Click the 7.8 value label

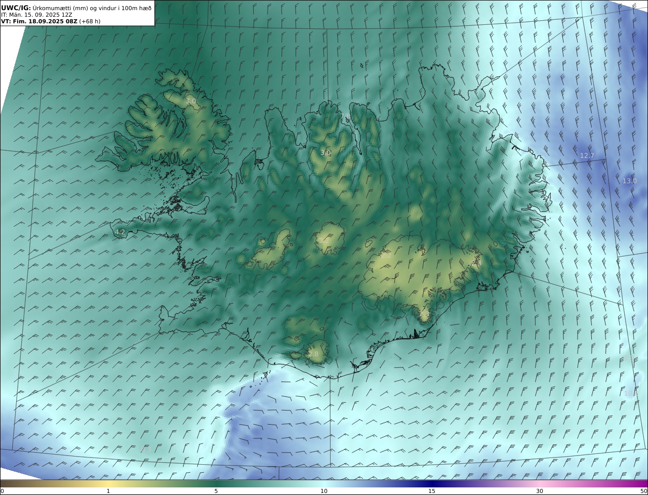pos(345,117)
